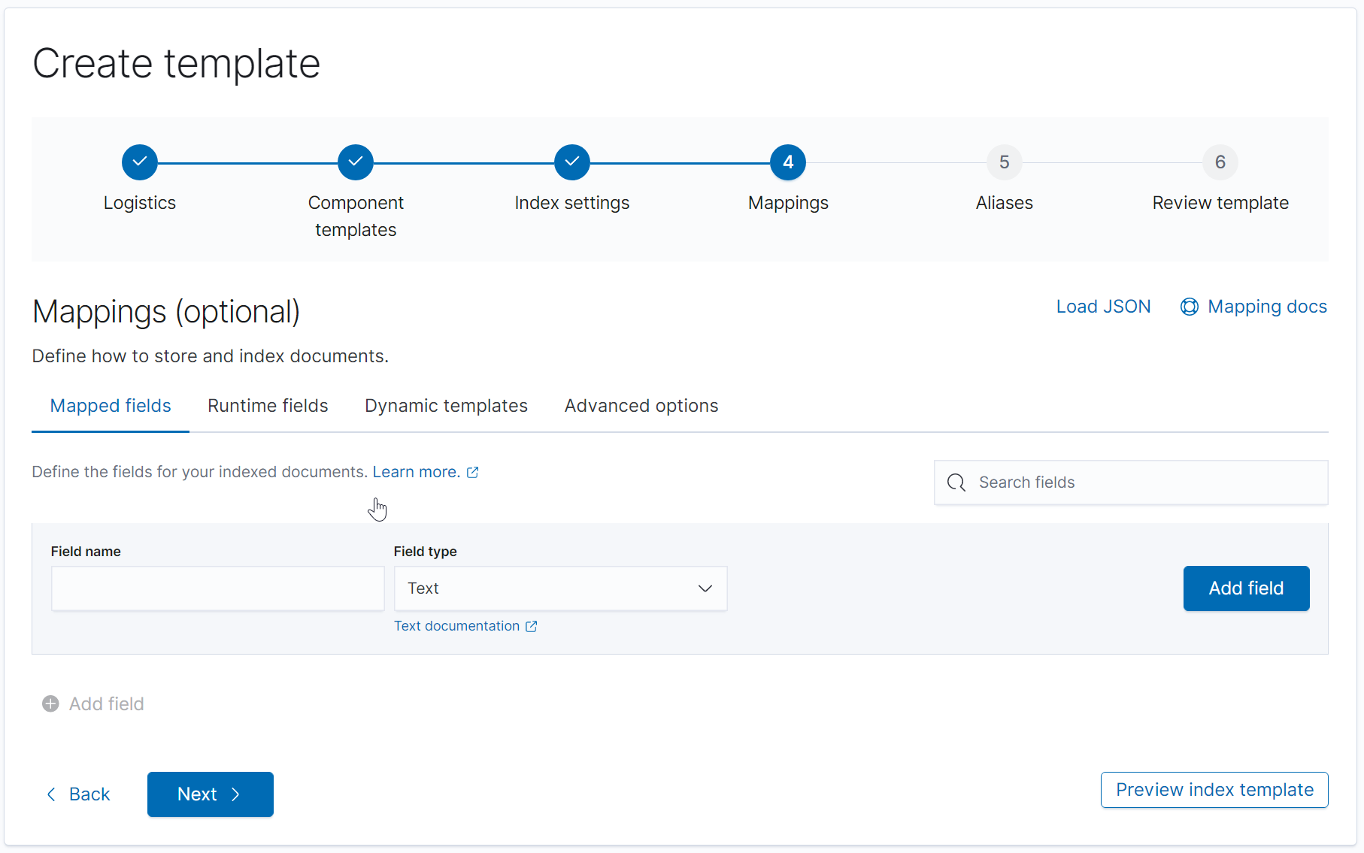The image size is (1364, 853).
Task: Click the Next button
Action: pyautogui.click(x=210, y=794)
